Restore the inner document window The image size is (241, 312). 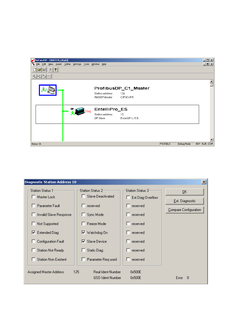click(x=208, y=64)
